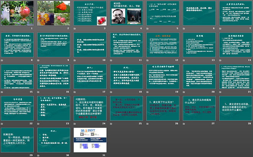Select slide 27 about 课文开头和结尾

[197, 108]
